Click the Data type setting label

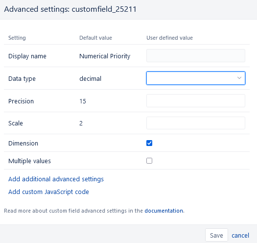point(22,78)
